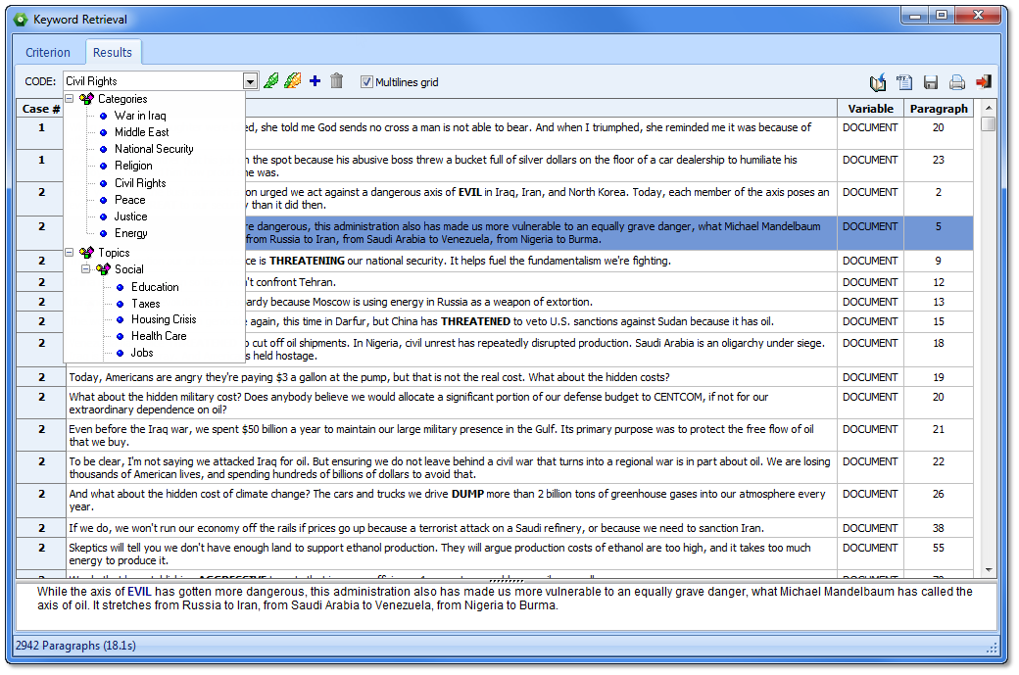Screen dimensions: 1019x675
Task: Switch to the Criterion tab
Action: click(48, 53)
